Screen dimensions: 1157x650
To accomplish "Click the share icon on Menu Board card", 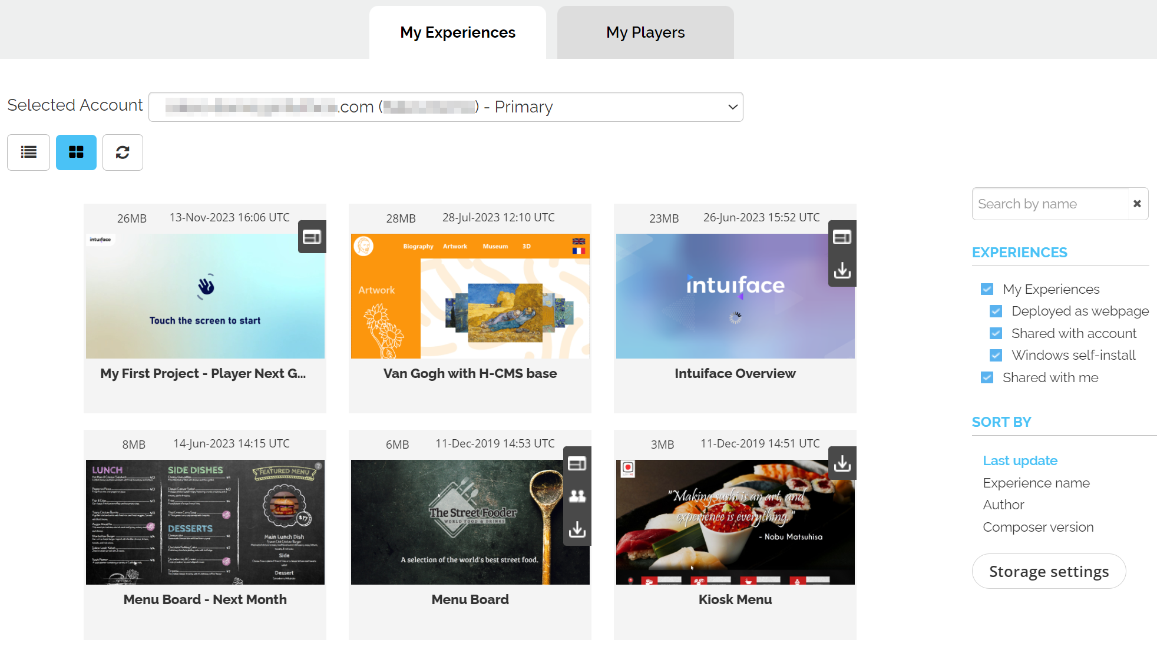I will click(577, 496).
